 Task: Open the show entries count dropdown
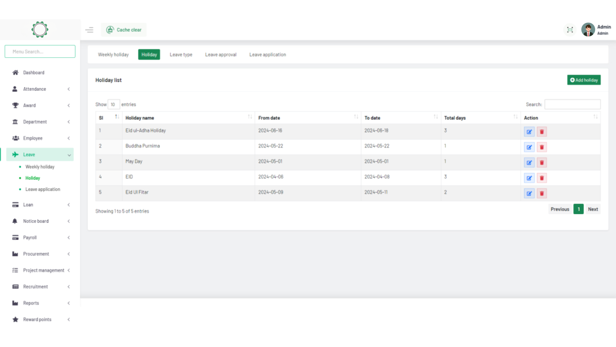click(x=114, y=104)
